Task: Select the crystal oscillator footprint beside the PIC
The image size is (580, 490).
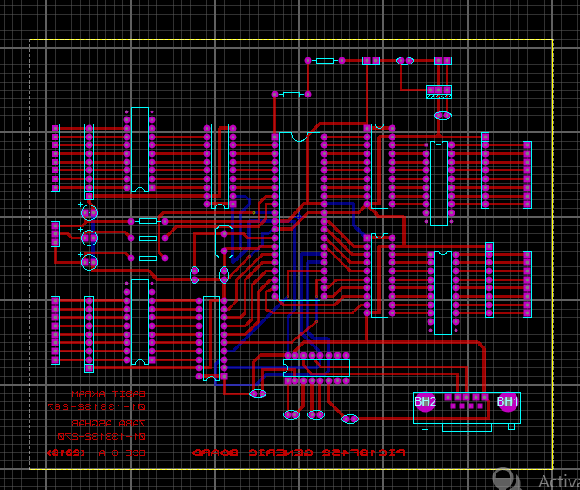Action: point(224,242)
